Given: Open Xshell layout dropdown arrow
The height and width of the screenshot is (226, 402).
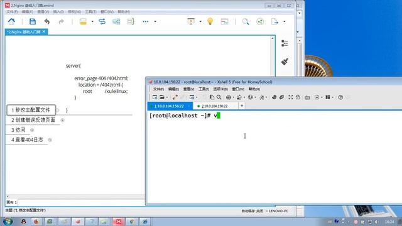Looking at the screenshot, I should click(x=332, y=97).
